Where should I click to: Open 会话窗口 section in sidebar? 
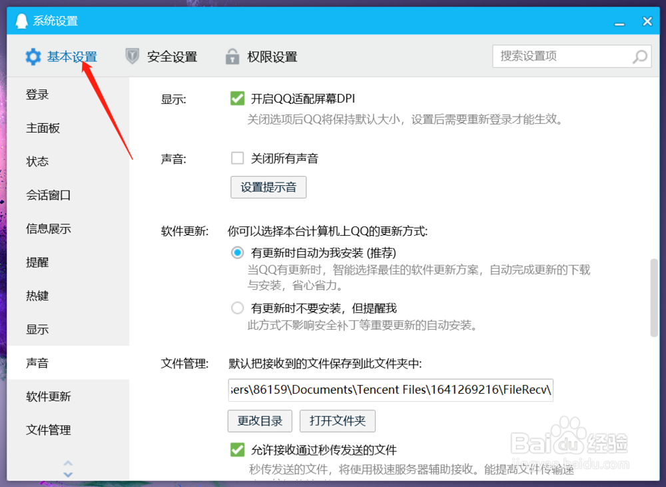[68, 195]
